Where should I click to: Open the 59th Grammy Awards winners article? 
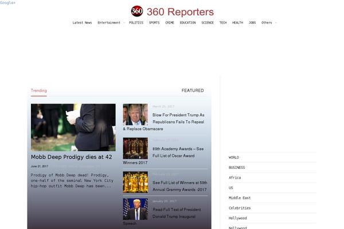pyautogui.click(x=179, y=186)
